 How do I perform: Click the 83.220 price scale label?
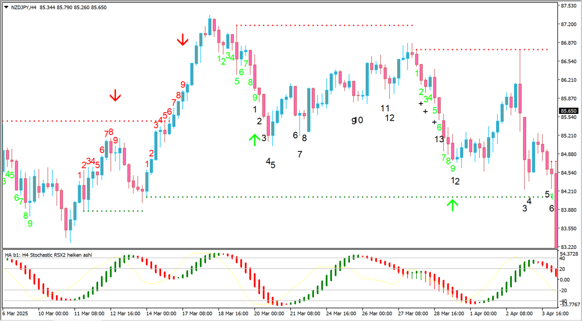coord(569,247)
